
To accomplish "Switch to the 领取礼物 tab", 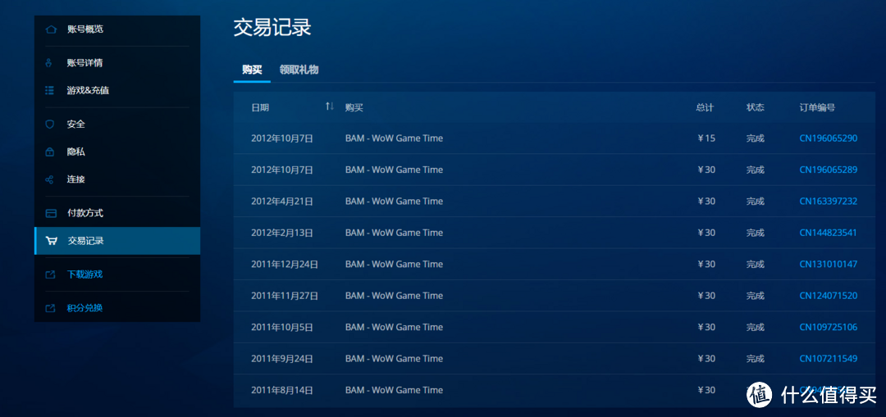I will (x=299, y=70).
